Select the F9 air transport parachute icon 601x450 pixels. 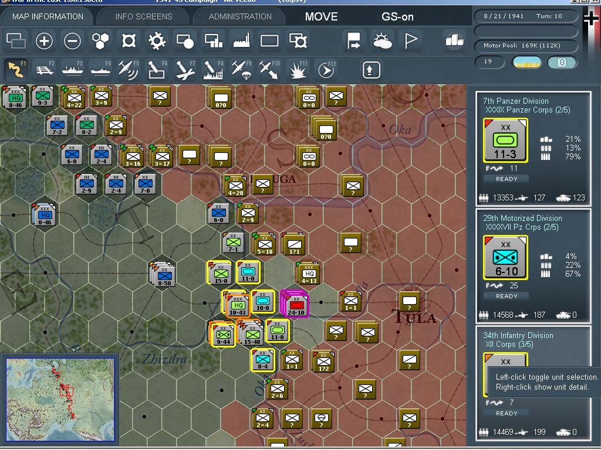tap(241, 70)
